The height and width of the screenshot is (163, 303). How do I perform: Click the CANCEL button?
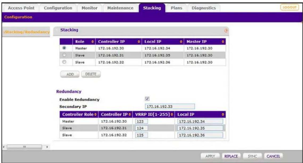pyautogui.click(x=273, y=156)
